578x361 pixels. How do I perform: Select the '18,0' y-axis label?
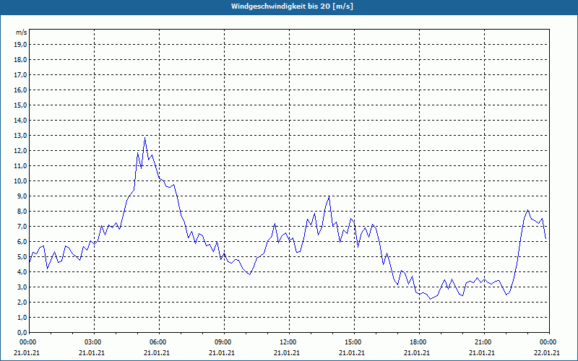click(20, 60)
